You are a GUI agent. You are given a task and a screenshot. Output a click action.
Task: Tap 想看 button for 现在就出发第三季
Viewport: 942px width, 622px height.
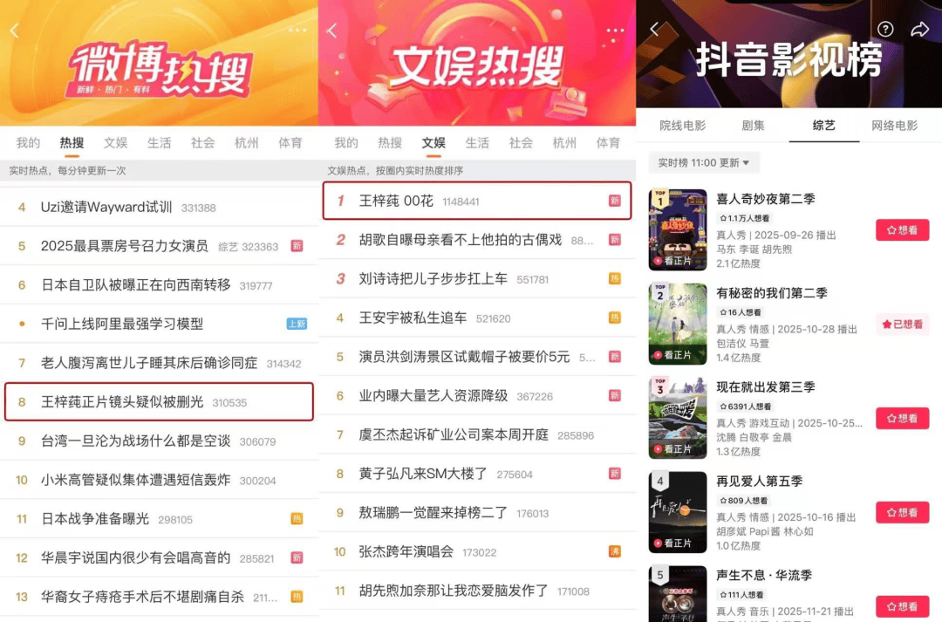(903, 418)
